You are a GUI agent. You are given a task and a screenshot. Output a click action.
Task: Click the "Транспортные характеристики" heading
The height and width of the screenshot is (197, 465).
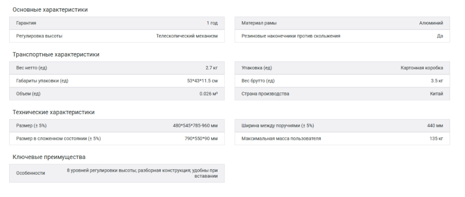[x=56, y=54]
